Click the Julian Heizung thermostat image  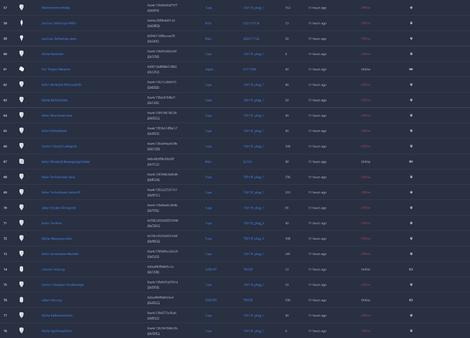21,300
